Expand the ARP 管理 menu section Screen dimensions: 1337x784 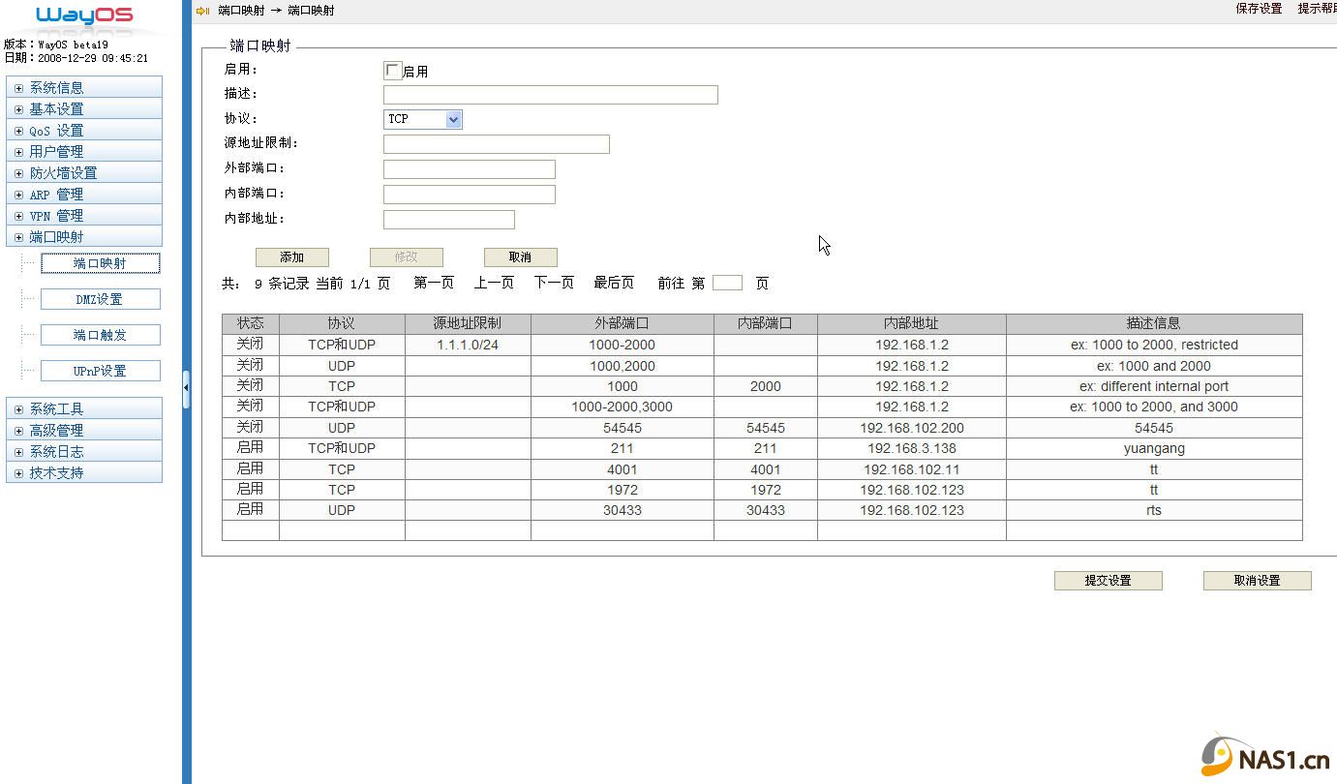tap(84, 194)
